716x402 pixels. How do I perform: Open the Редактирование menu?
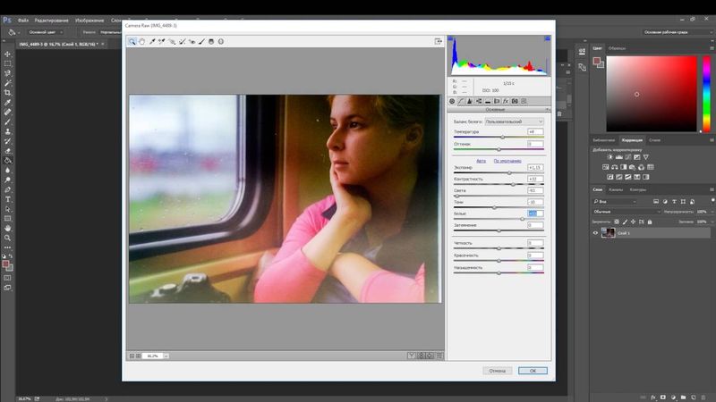point(51,21)
